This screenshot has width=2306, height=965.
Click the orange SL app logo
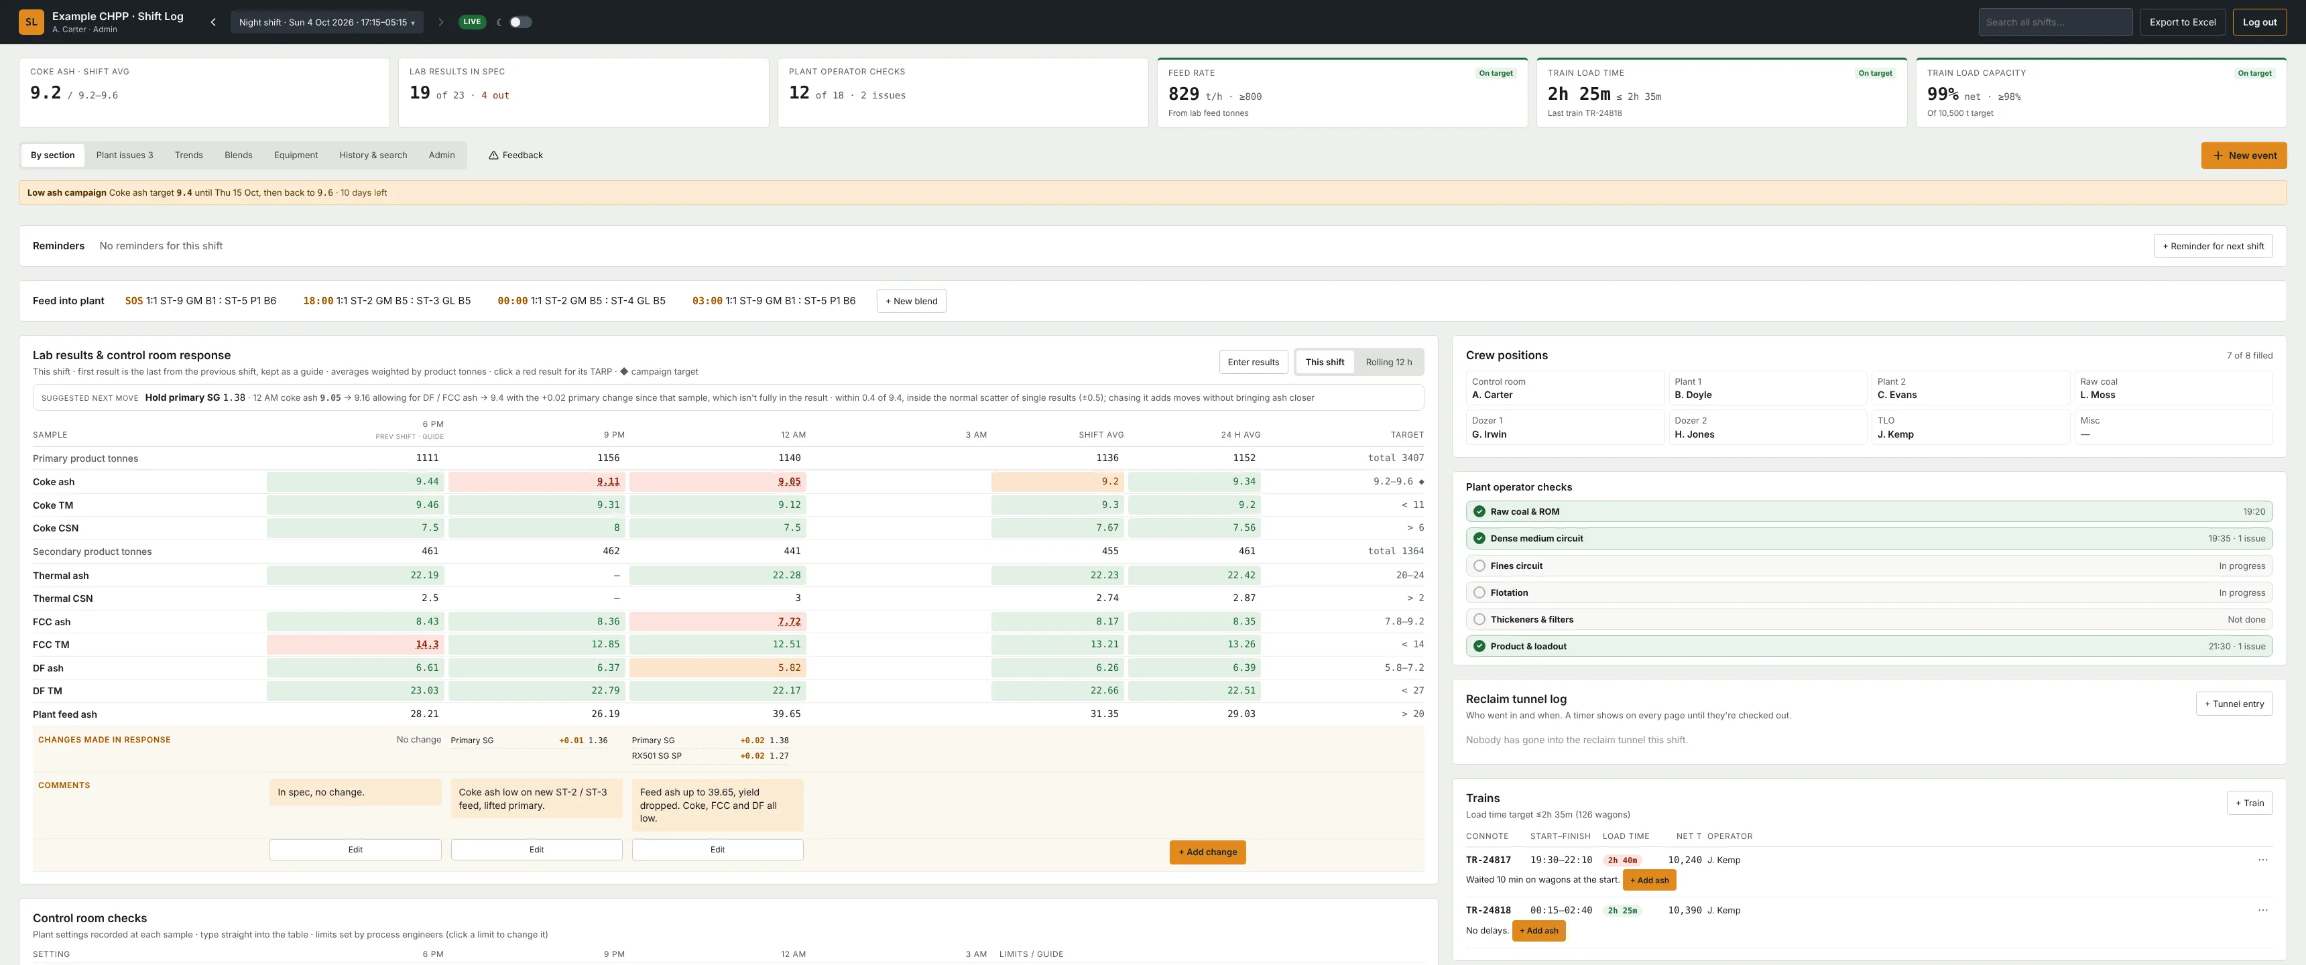tap(32, 21)
